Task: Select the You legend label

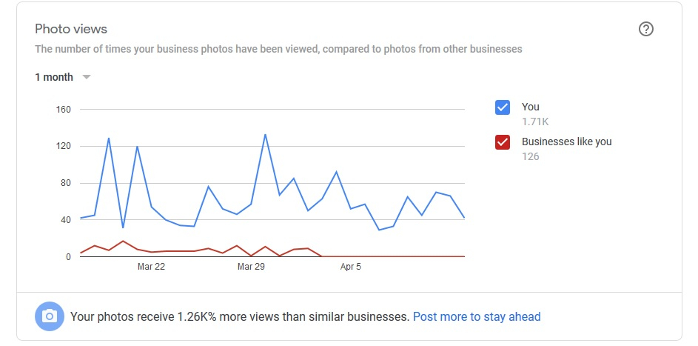Action: click(x=531, y=107)
